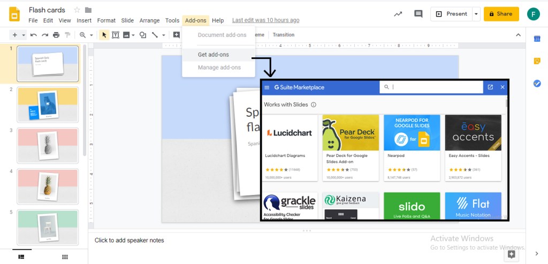This screenshot has width=548, height=264.
Task: Open the new slide layout dropdown arrow
Action: (24, 35)
